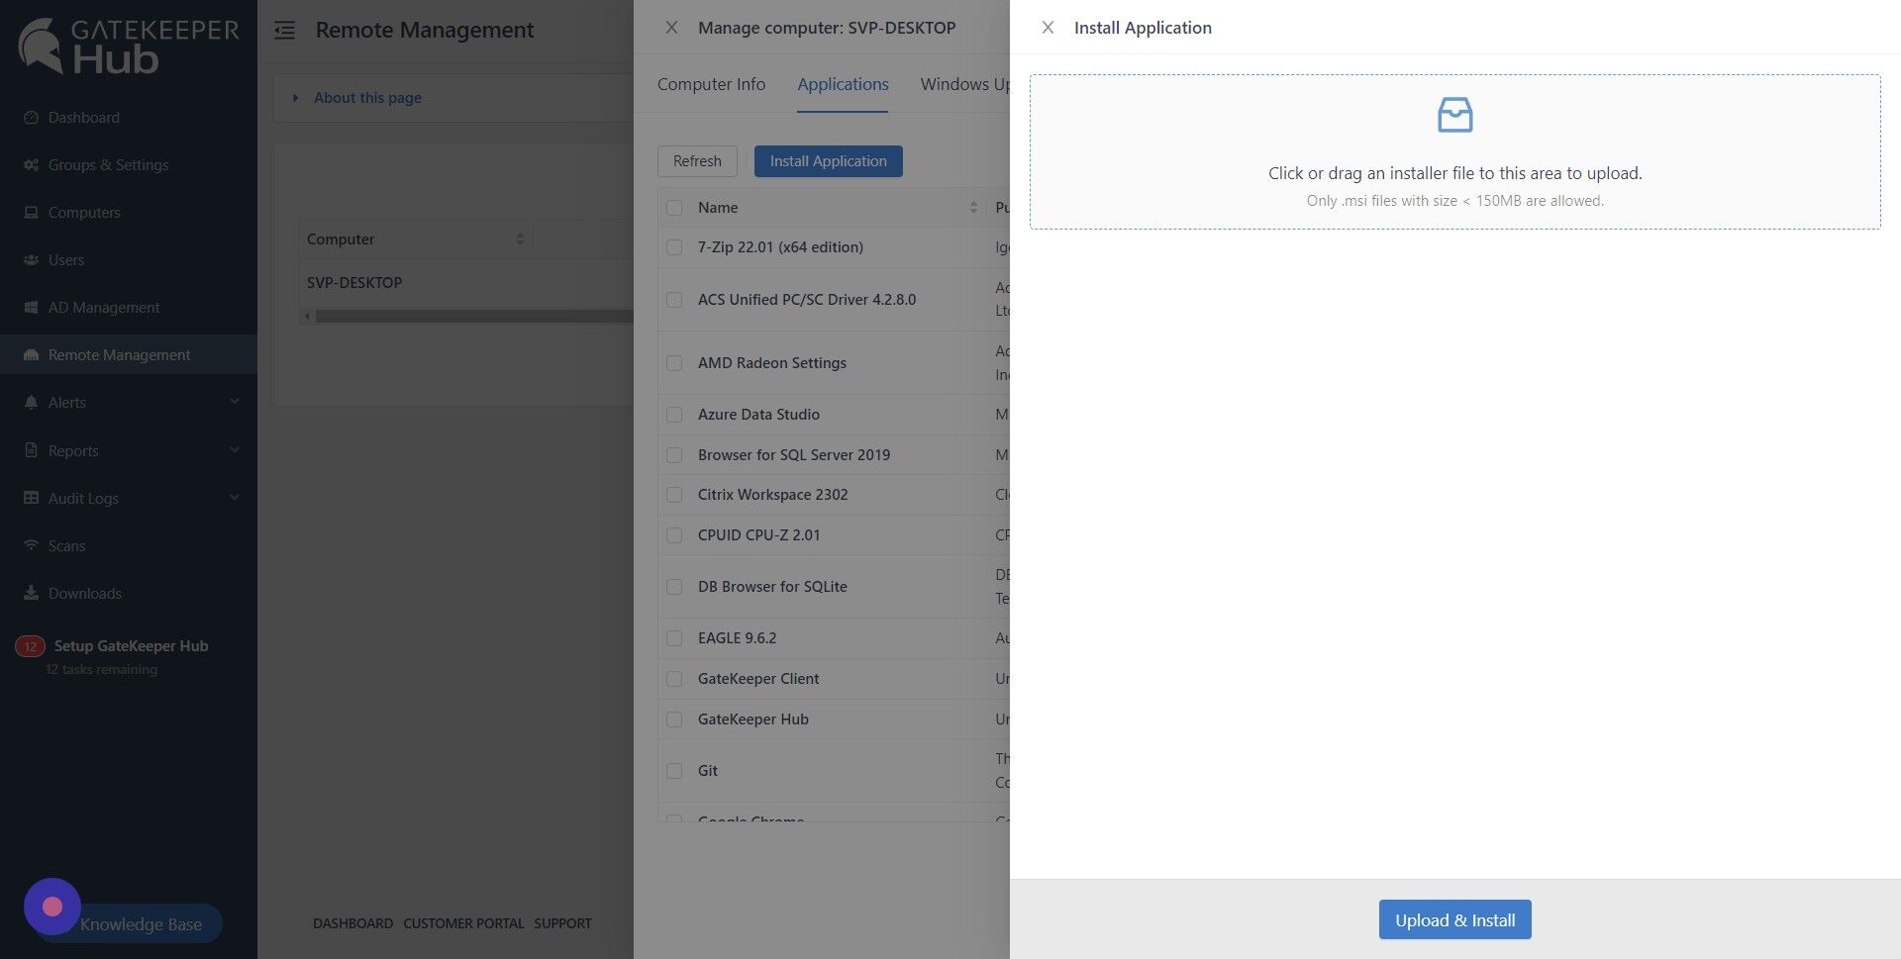Check the Citrix Workspace 2302 checkbox
This screenshot has width=1901, height=959.
(674, 495)
